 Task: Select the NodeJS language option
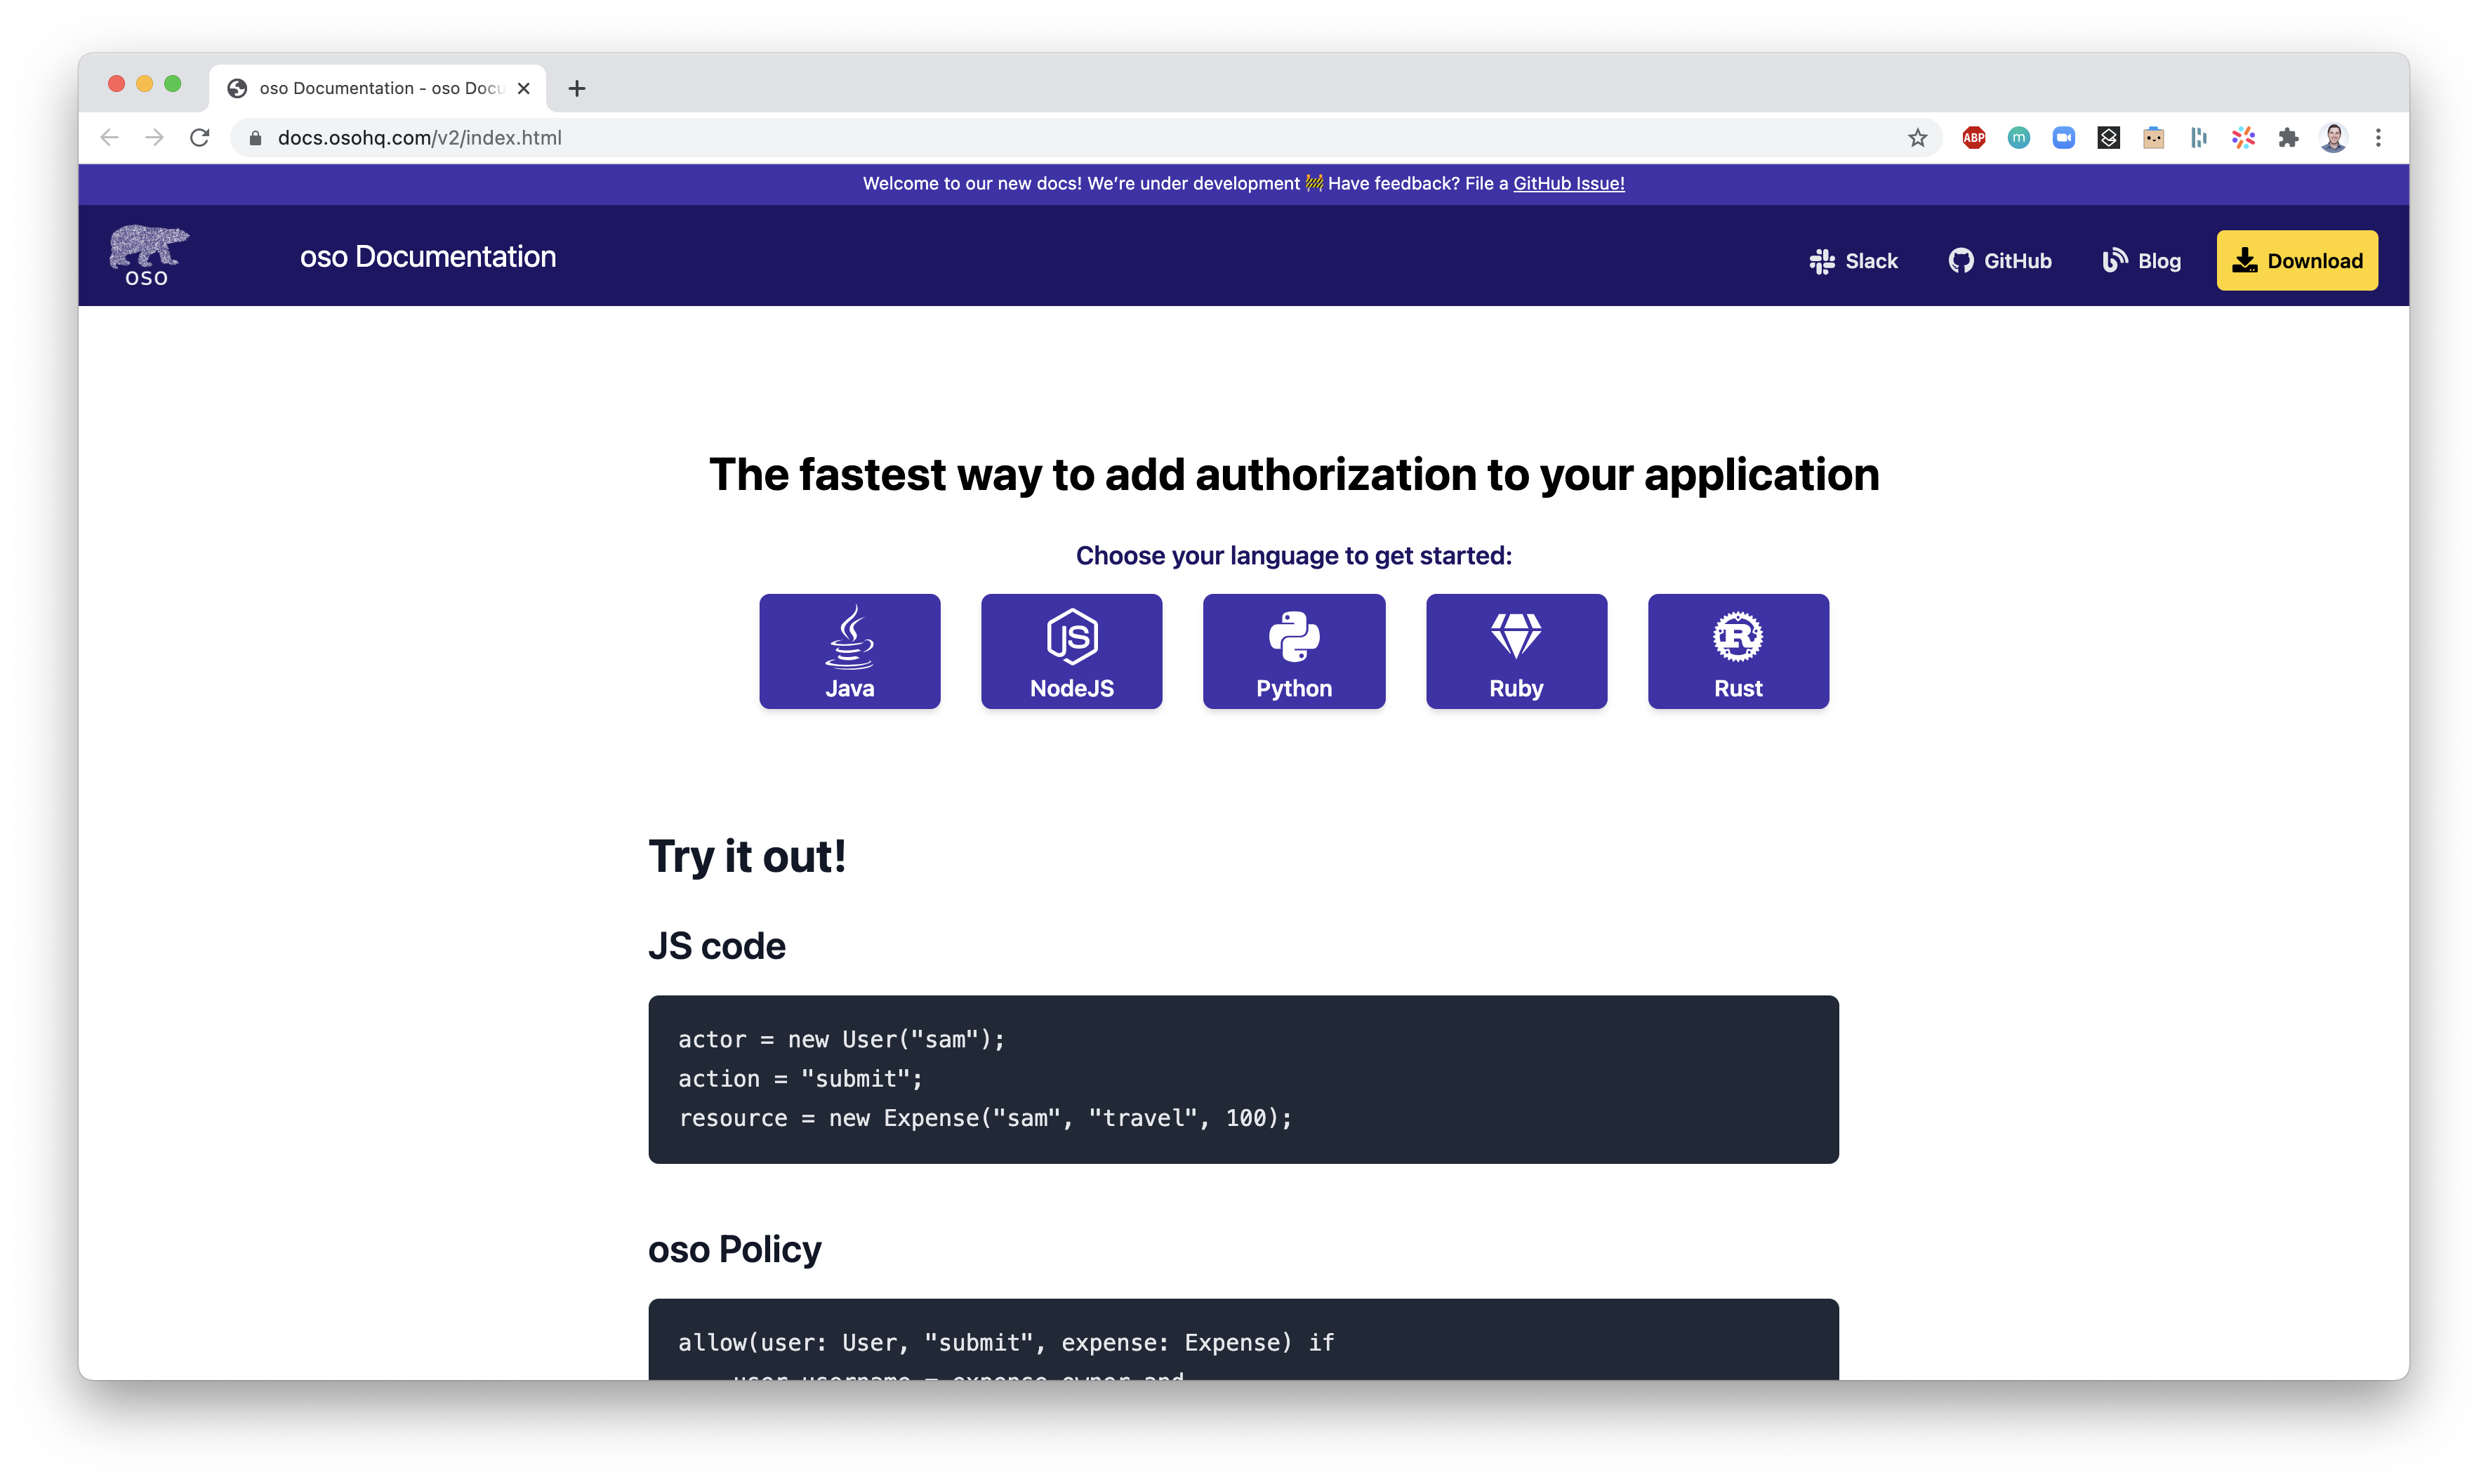coord(1072,650)
